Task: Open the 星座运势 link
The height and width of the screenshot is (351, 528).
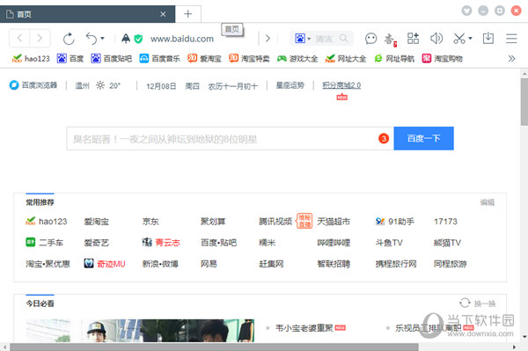Action: click(x=290, y=85)
